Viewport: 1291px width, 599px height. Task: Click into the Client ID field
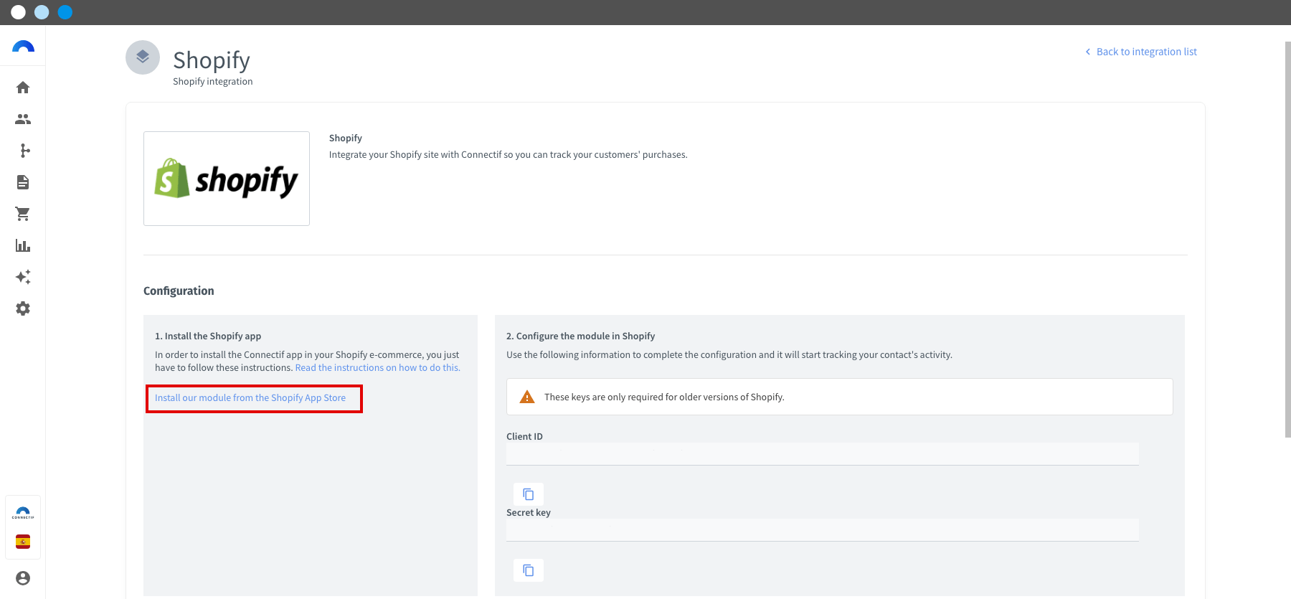point(823,454)
